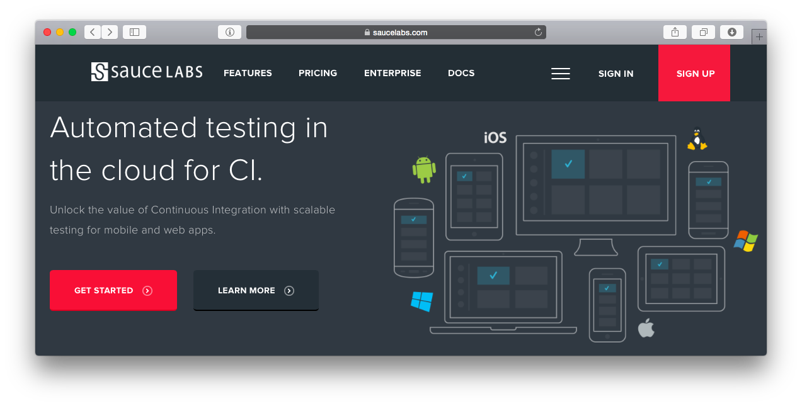
Task: Click the Sauce Labs logo
Action: (147, 72)
